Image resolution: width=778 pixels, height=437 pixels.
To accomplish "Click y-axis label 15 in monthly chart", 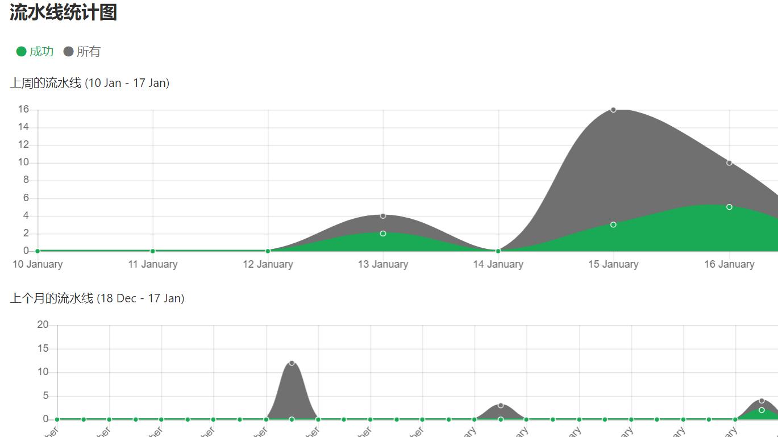I will point(43,348).
